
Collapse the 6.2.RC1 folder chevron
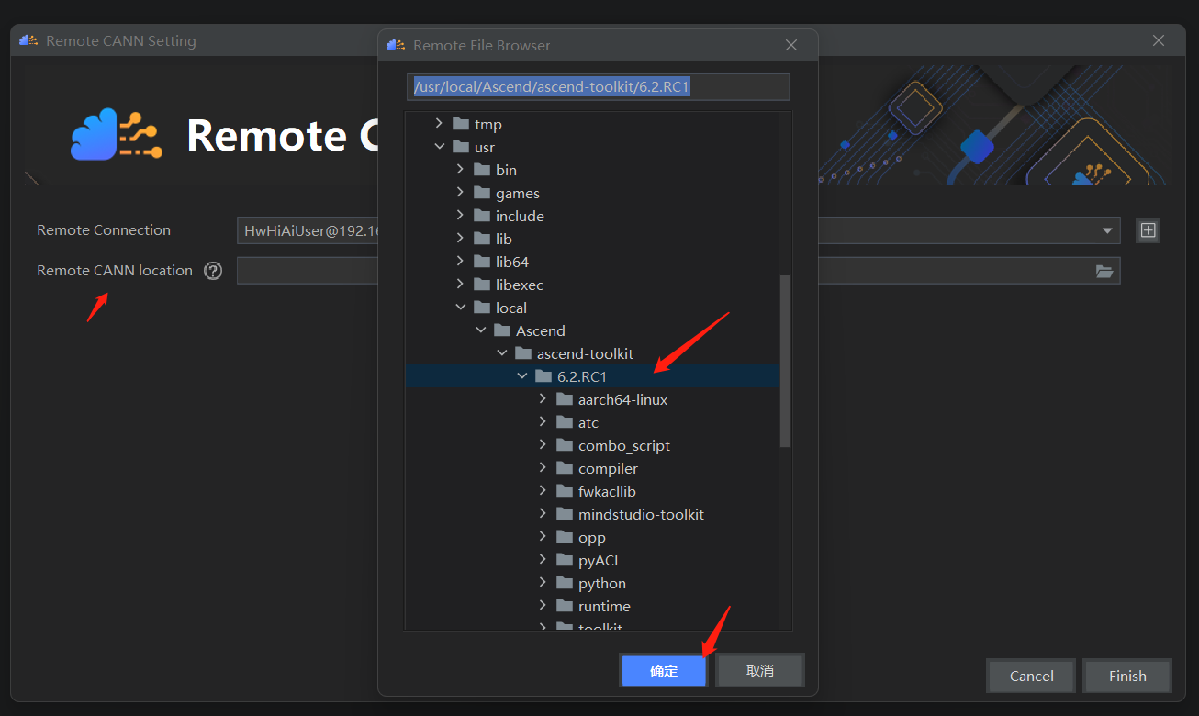click(x=522, y=376)
